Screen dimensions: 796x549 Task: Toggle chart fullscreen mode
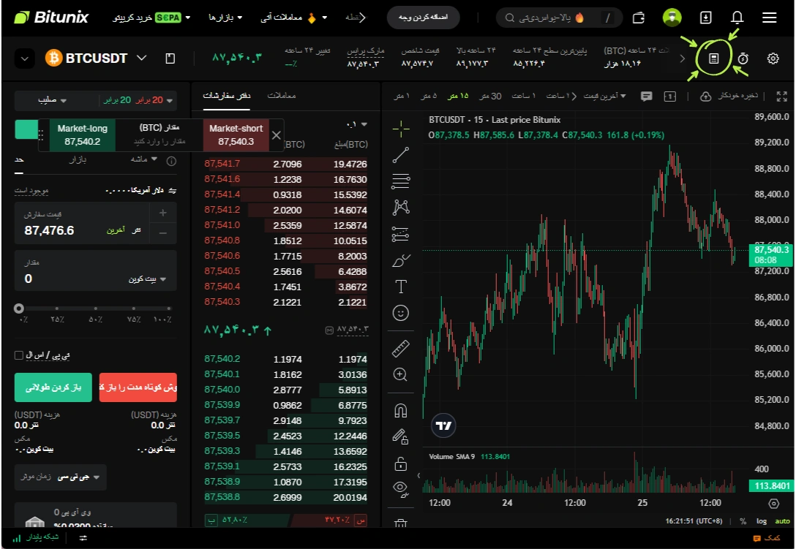781,96
